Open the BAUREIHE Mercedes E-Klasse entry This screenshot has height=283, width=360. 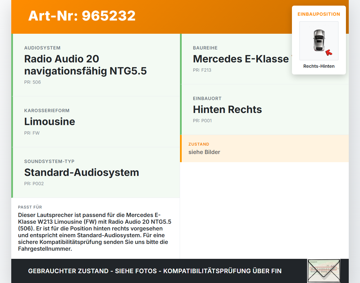click(242, 59)
